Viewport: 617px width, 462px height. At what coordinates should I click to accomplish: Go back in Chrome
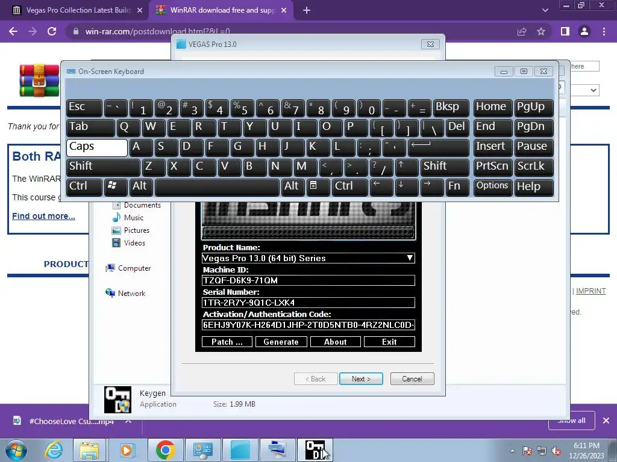pos(13,31)
